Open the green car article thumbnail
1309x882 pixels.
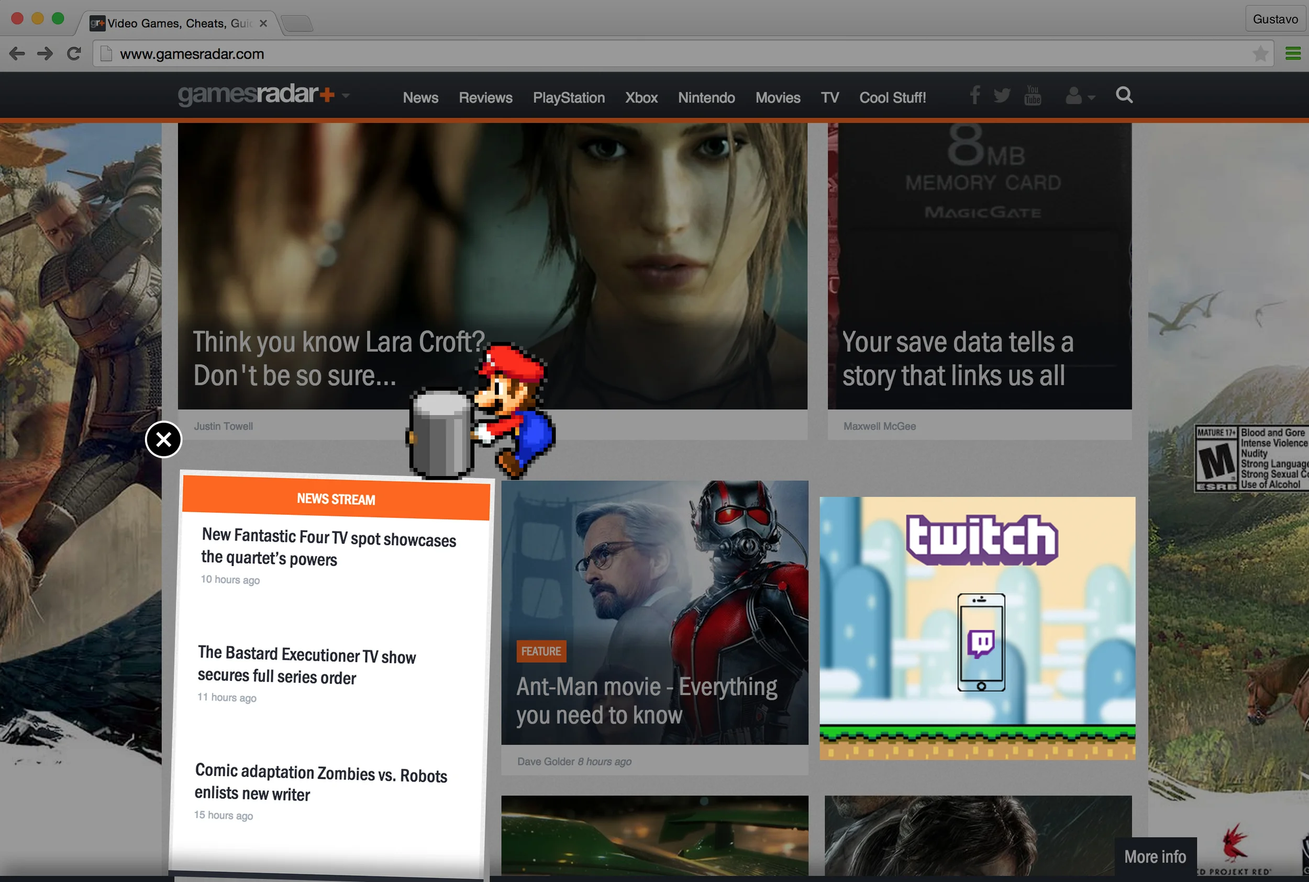click(x=655, y=836)
